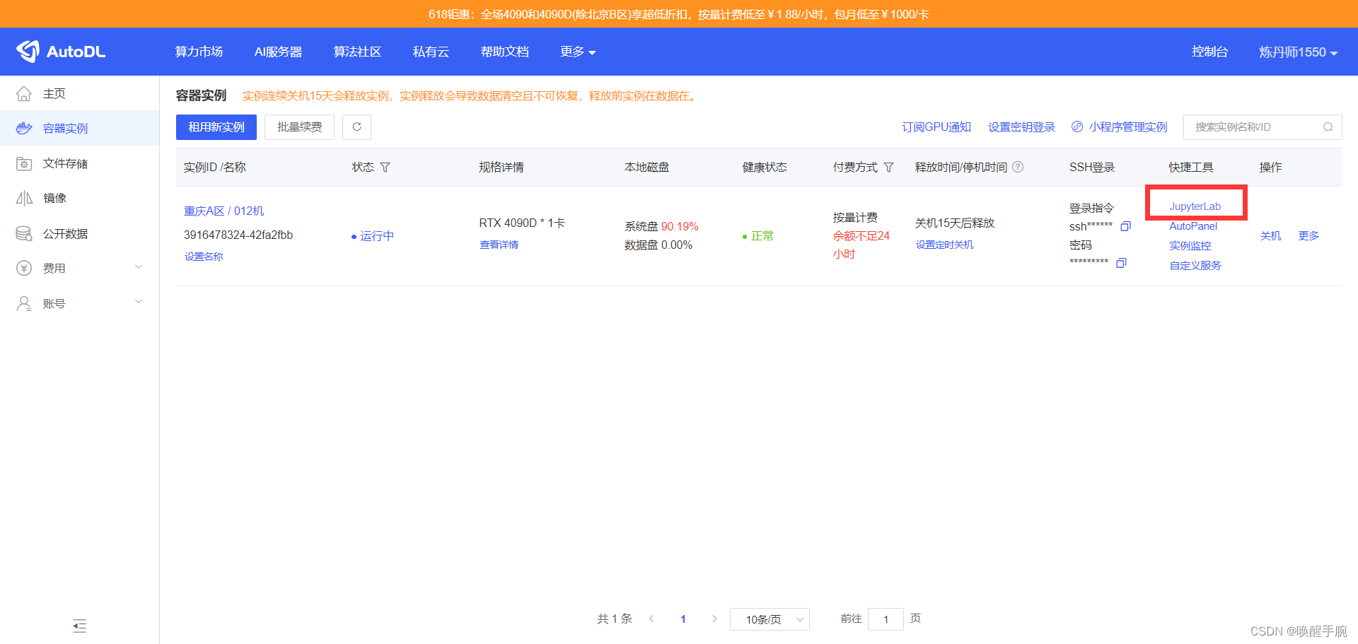The height and width of the screenshot is (644, 1358).
Task: Click the 系统盘 90.19% usage text
Action: pos(661,226)
